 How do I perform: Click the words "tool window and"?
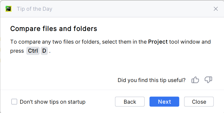click(x=190, y=42)
